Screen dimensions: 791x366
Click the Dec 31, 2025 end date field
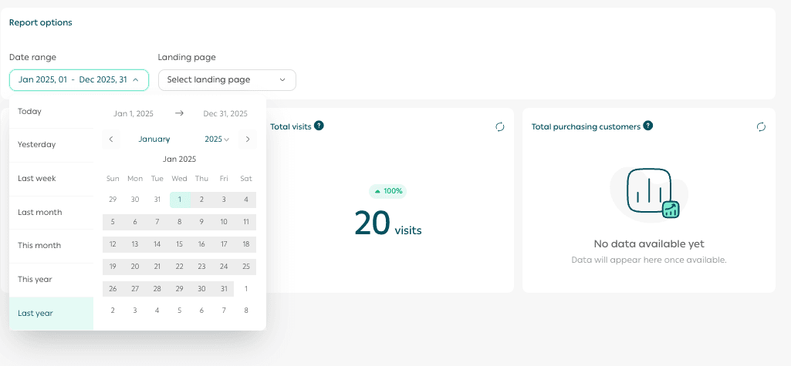point(225,113)
